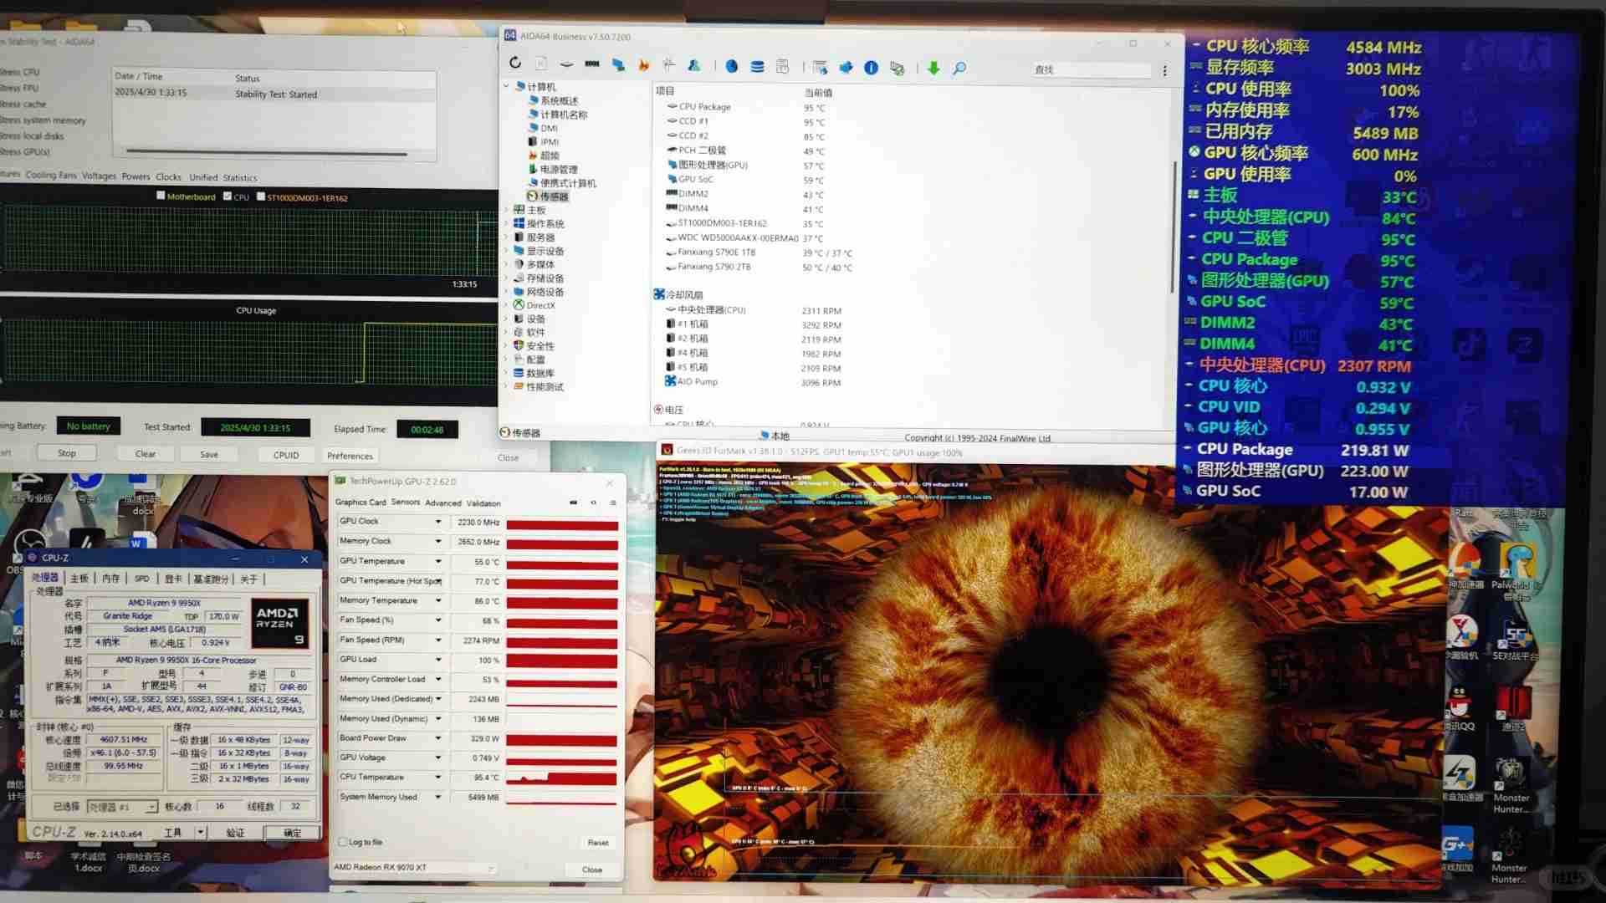Screen dimensions: 1606x903
Task: Click the CPUID button in Stability Test
Action: pyautogui.click(x=286, y=455)
